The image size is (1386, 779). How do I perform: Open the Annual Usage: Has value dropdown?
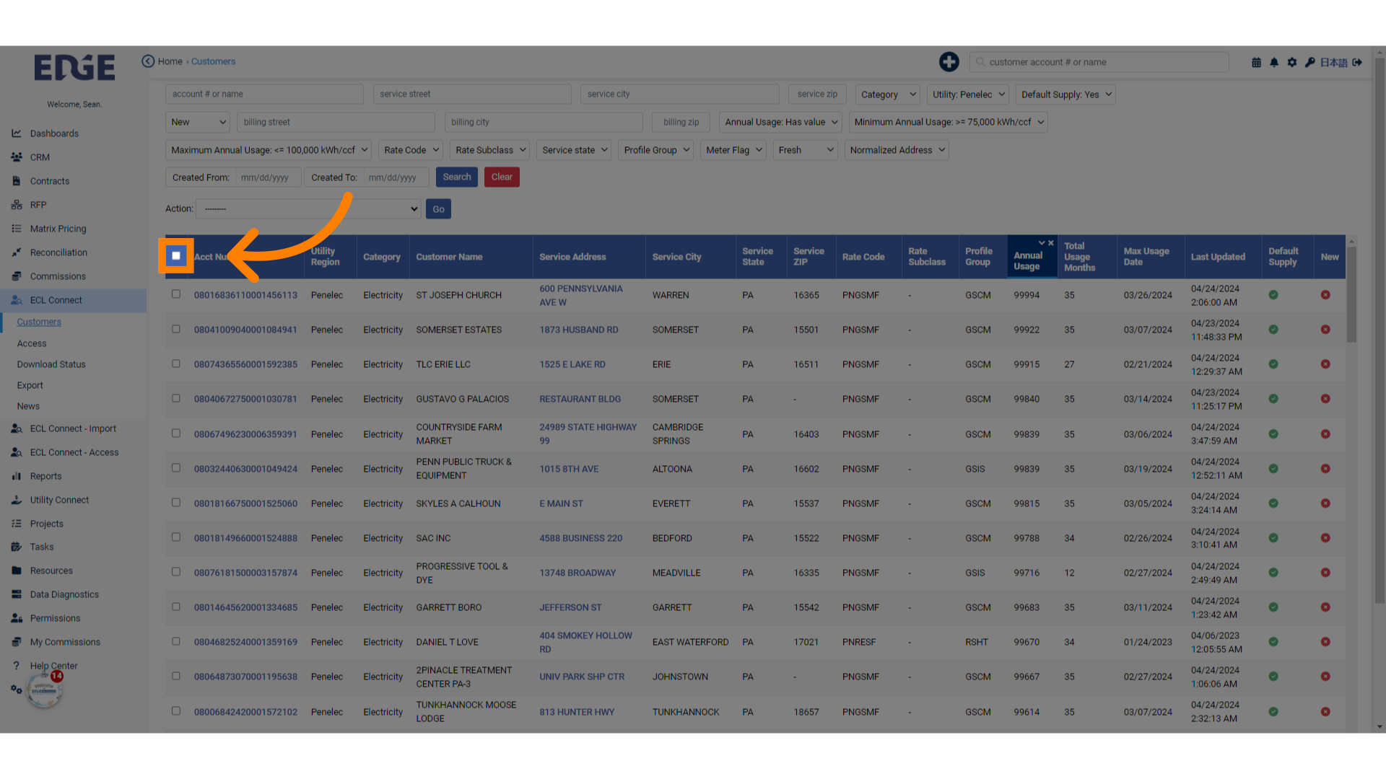(x=781, y=122)
